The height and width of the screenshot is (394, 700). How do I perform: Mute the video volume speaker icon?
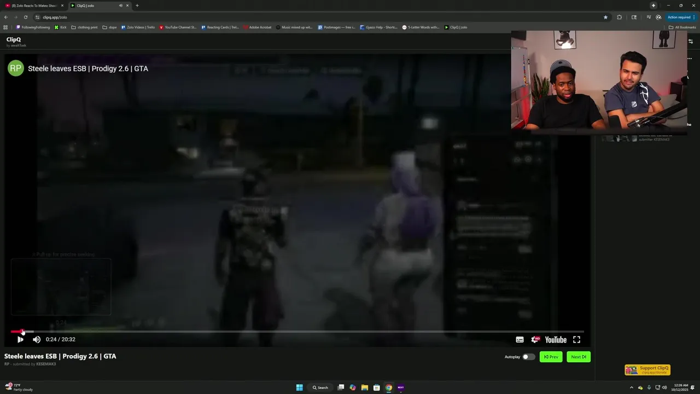tap(37, 339)
